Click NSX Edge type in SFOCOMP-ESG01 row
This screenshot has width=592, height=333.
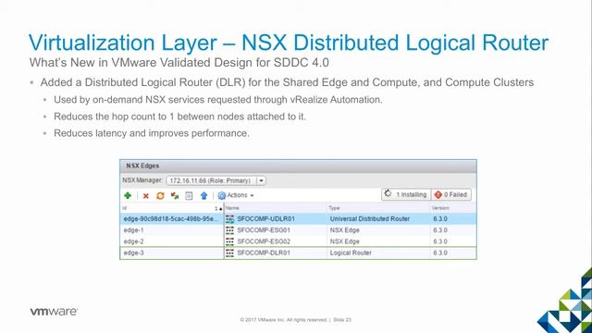[344, 230]
